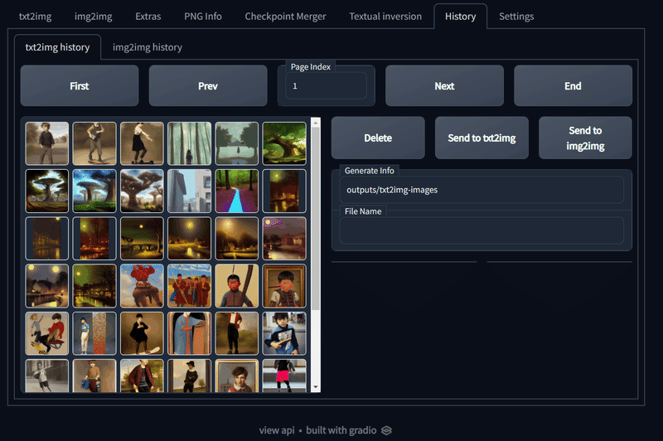Select the grey building architecture thumbnail
This screenshot has width=663, height=441.
coord(190,191)
